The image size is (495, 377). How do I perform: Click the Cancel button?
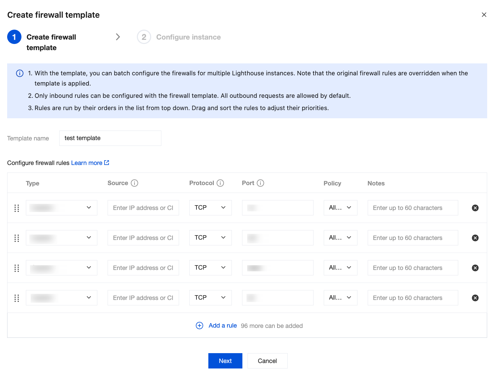(267, 361)
